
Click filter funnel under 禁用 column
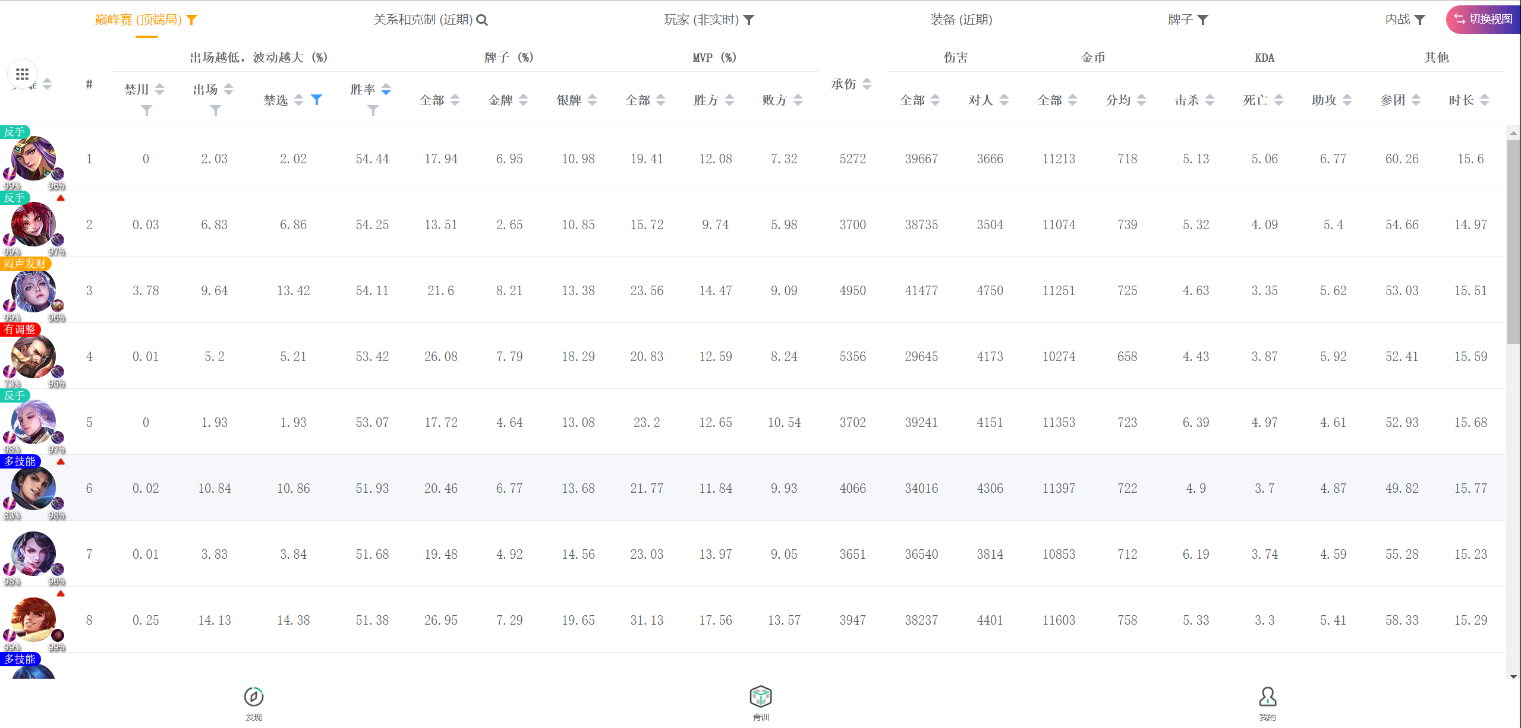click(x=146, y=110)
